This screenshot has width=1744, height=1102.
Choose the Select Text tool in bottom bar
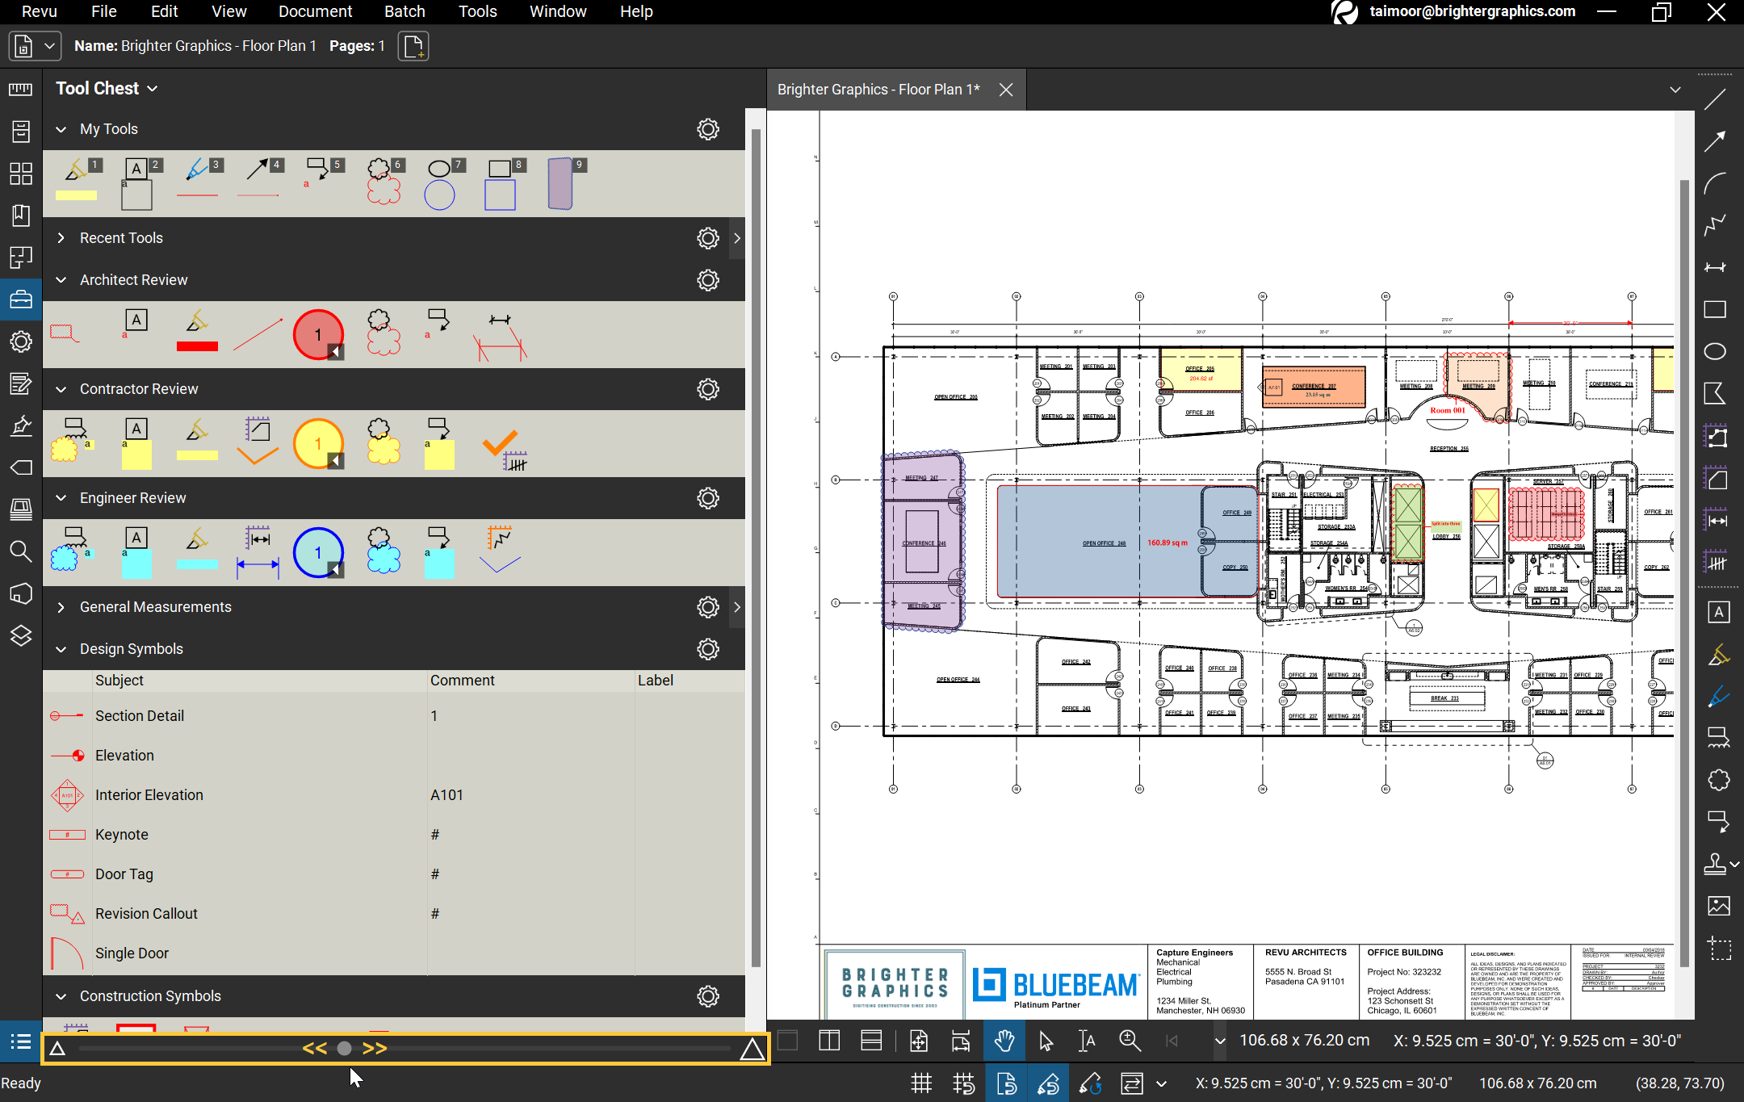coord(1088,1041)
